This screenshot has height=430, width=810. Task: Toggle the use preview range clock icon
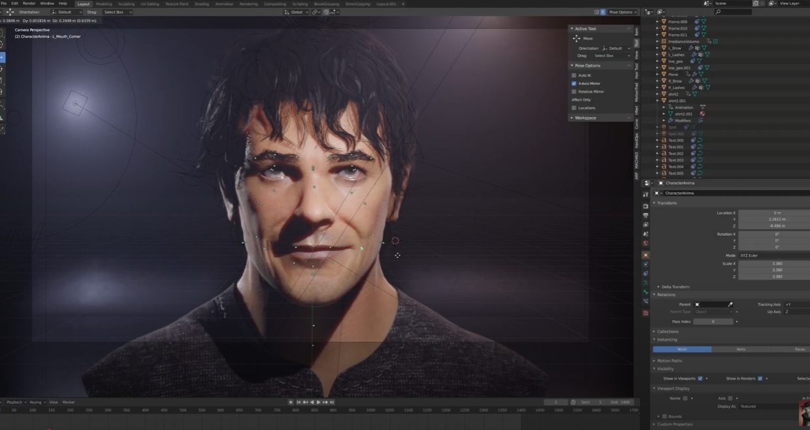(573, 402)
